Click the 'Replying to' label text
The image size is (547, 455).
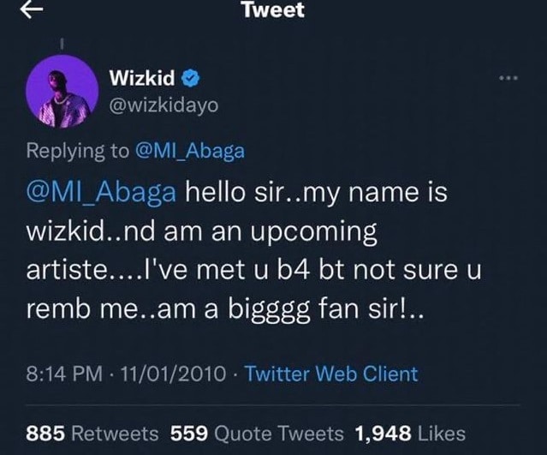[79, 151]
